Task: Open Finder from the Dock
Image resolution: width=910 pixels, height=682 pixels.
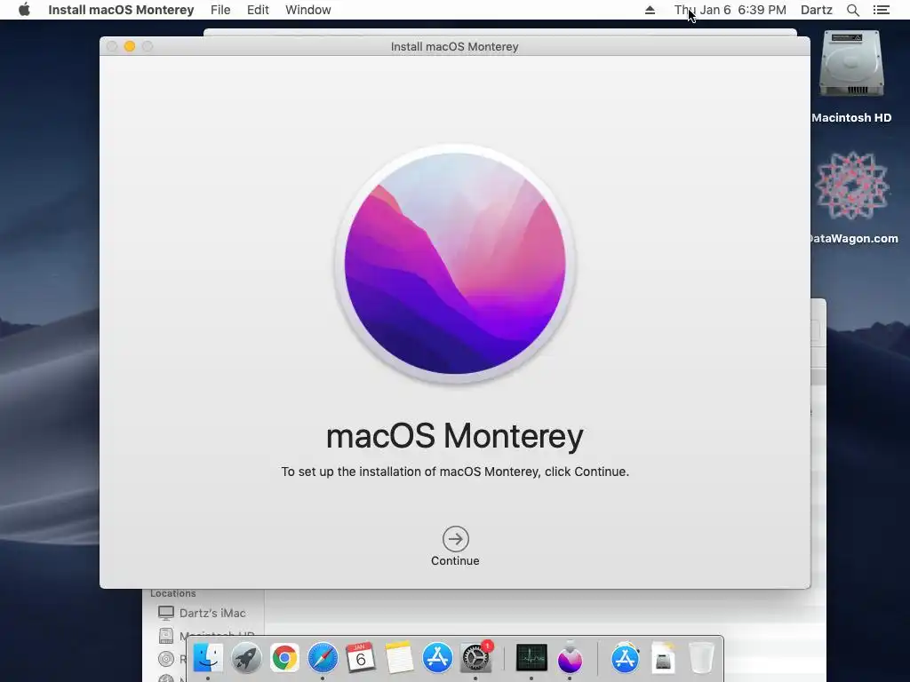Action: (x=208, y=658)
